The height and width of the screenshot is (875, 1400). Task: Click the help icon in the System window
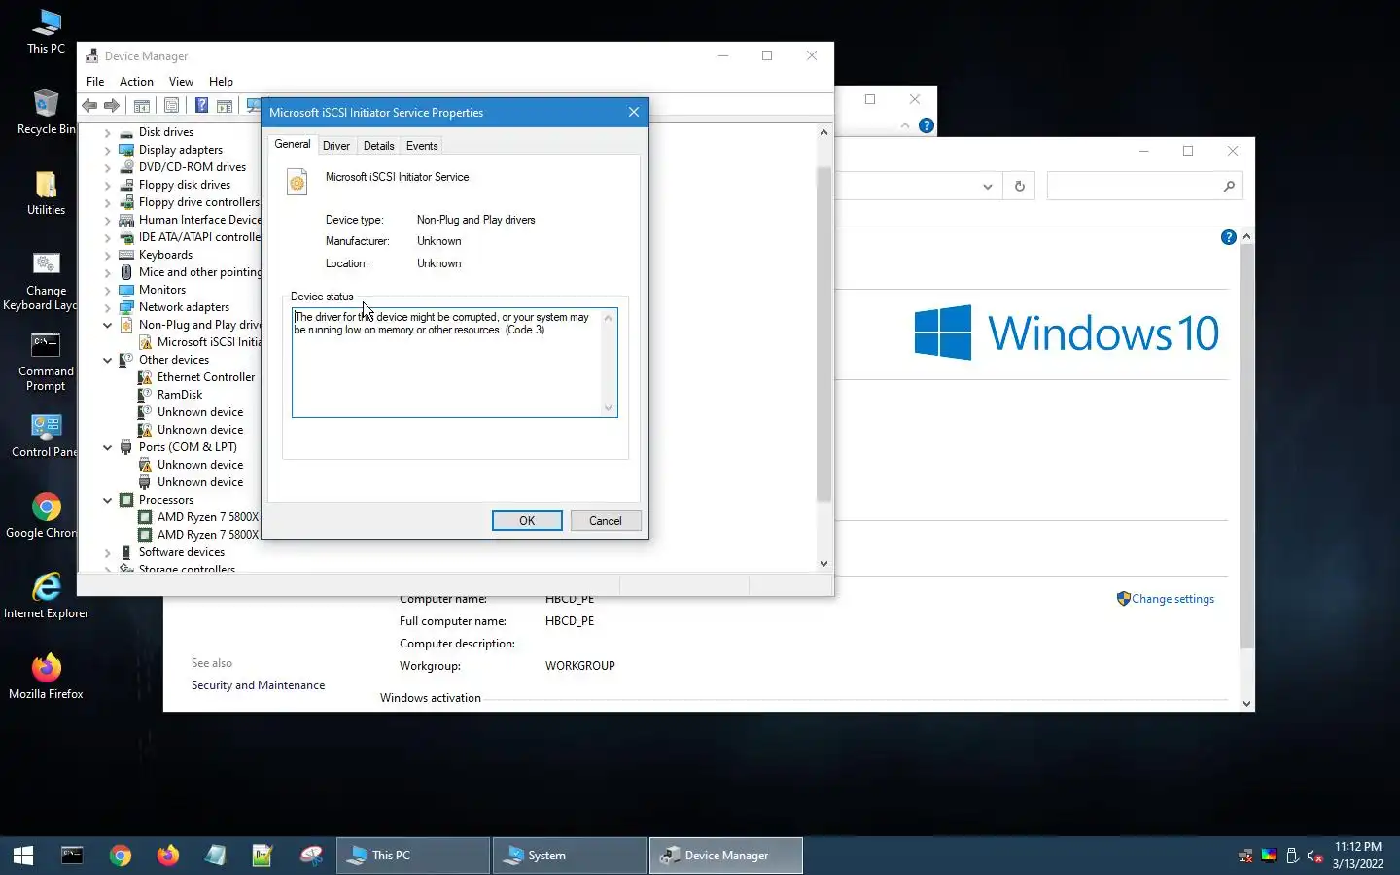1229,237
